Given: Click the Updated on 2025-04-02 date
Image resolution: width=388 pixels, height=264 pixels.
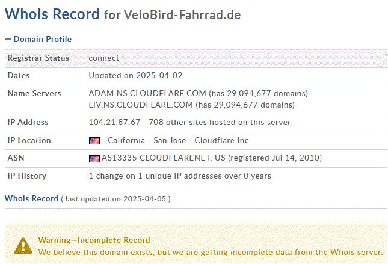Looking at the screenshot, I should 135,75.
